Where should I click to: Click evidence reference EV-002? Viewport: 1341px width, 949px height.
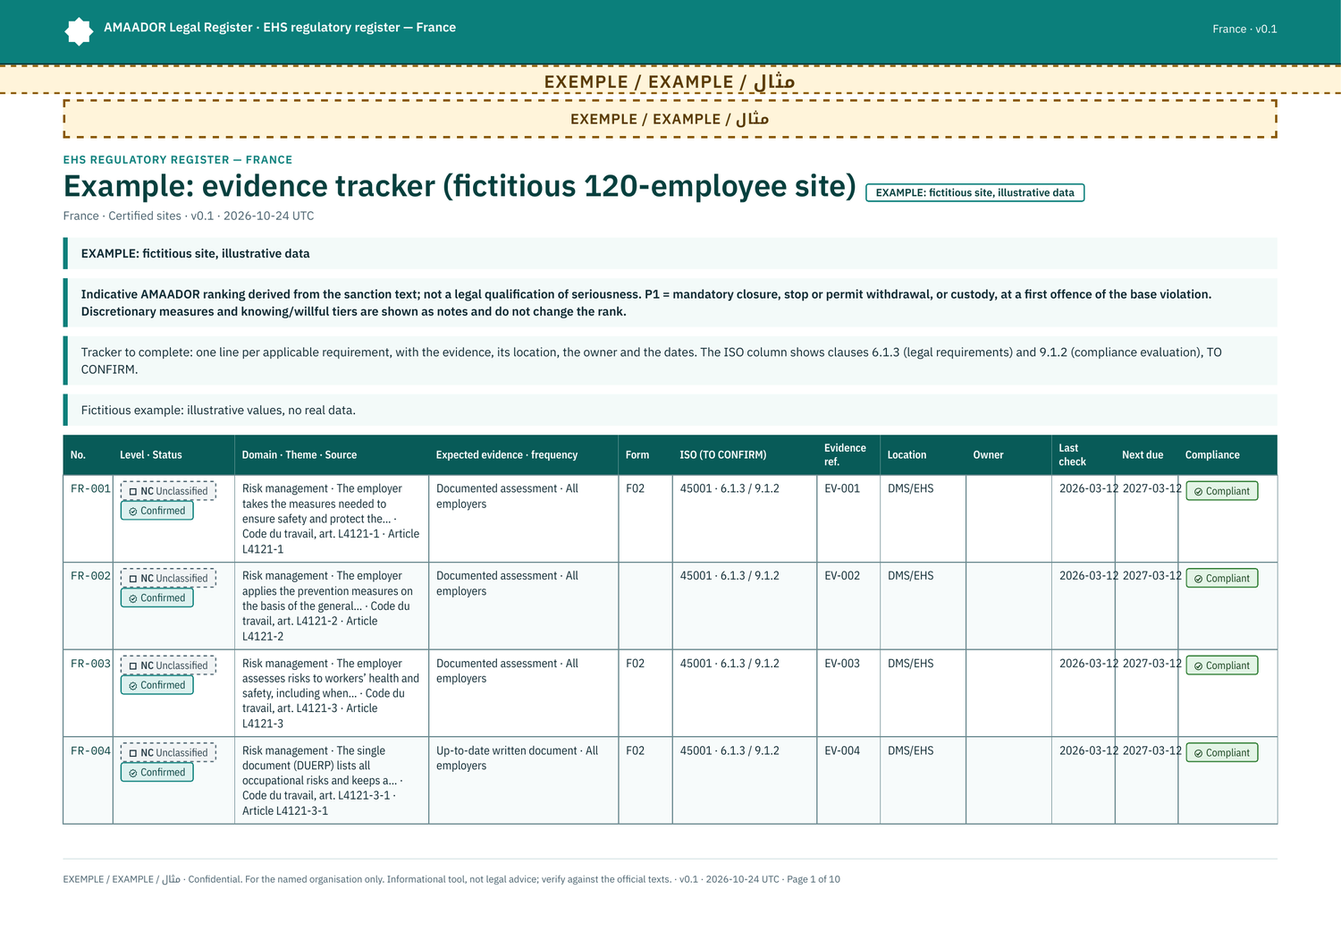point(842,576)
